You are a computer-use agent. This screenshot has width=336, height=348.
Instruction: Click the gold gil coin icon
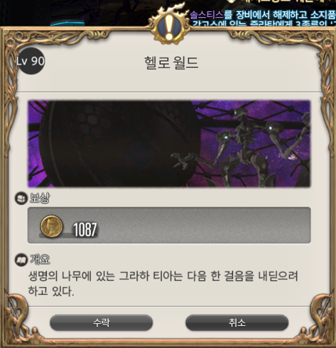52,226
